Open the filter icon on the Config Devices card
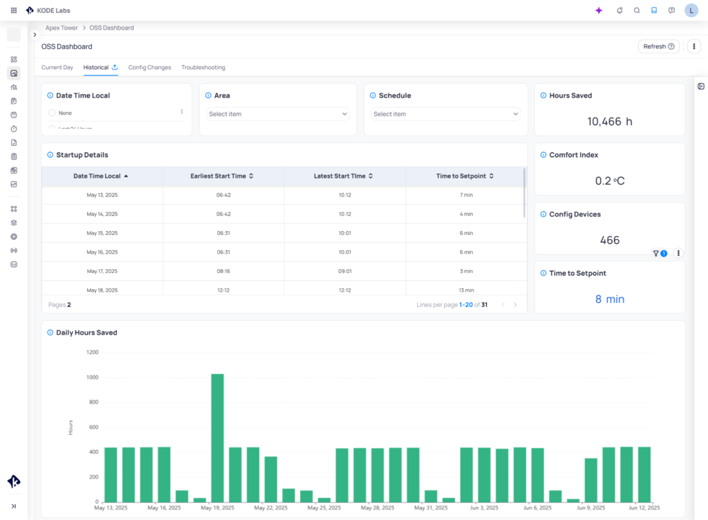This screenshot has height=520, width=708. click(655, 253)
